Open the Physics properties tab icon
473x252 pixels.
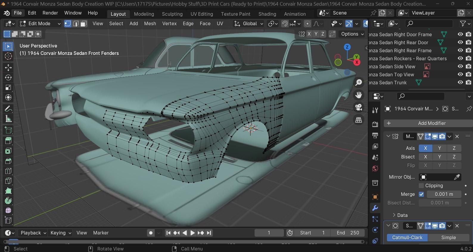(x=375, y=230)
